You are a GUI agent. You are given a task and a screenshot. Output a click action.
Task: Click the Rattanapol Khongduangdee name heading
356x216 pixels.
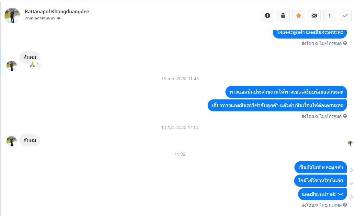pyautogui.click(x=57, y=12)
